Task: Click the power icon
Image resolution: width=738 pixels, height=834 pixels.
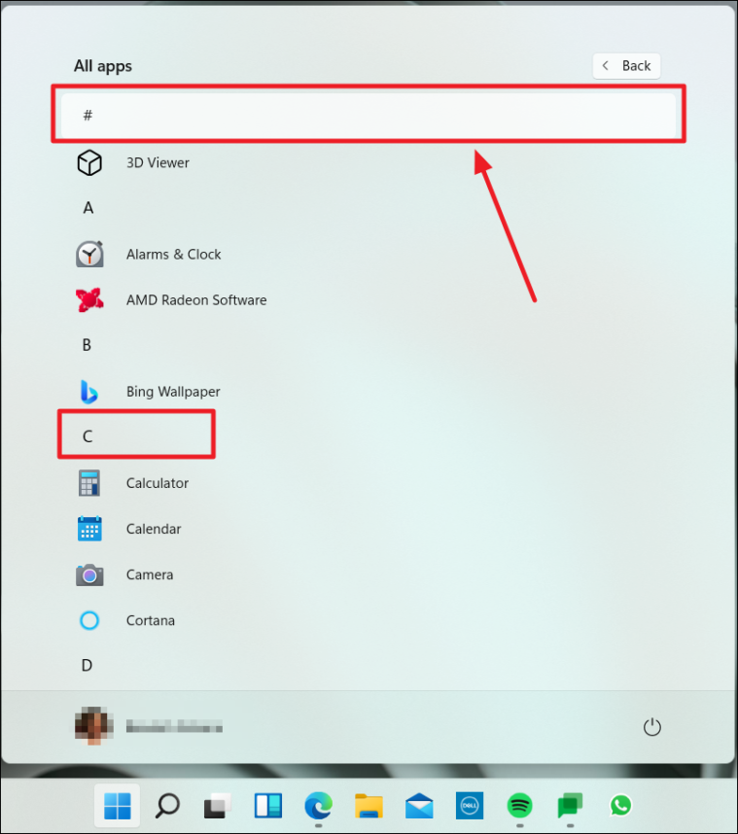Action: [651, 726]
